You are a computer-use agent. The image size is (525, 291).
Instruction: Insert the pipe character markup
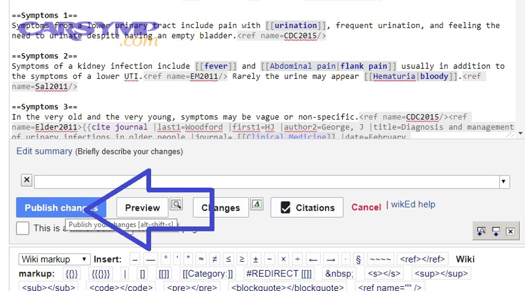(125, 274)
